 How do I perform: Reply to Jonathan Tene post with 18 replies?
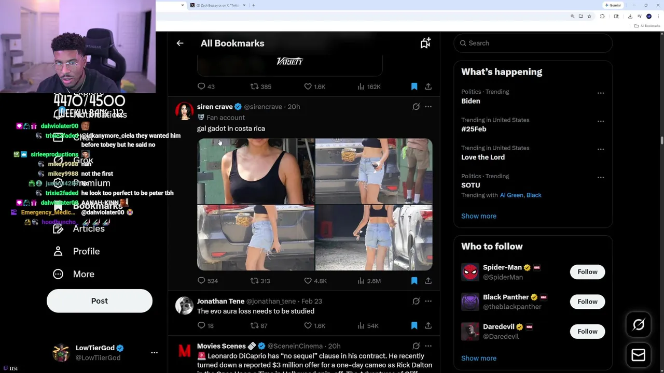[205, 325]
